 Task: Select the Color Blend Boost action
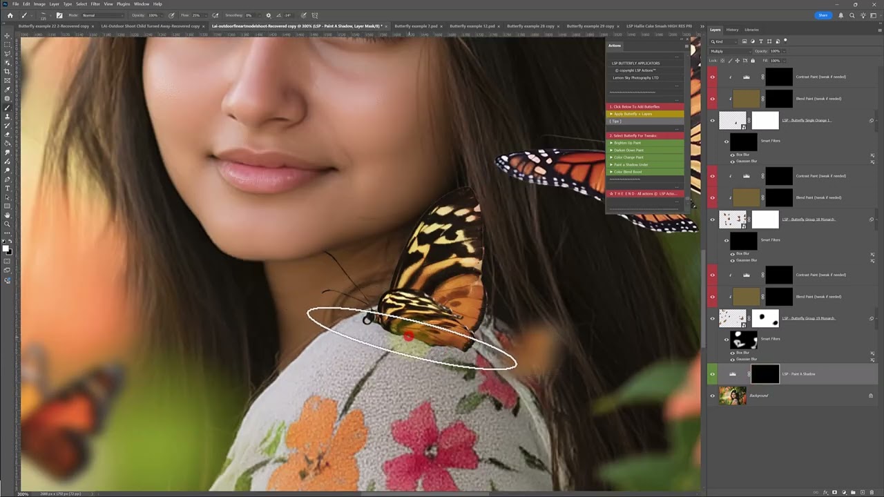pos(645,172)
